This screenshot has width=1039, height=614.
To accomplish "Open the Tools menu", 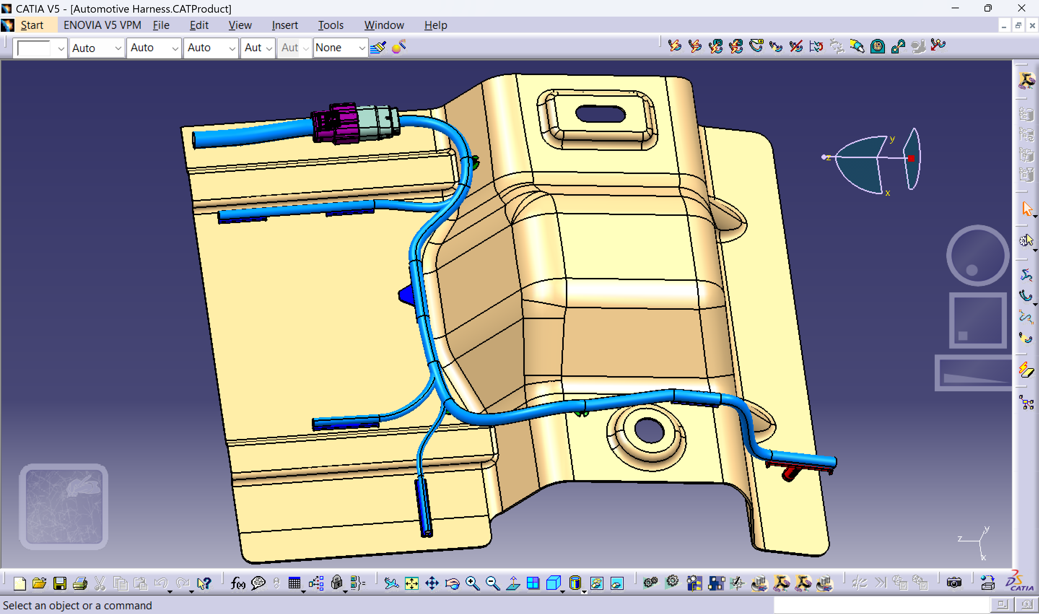I will click(x=331, y=25).
